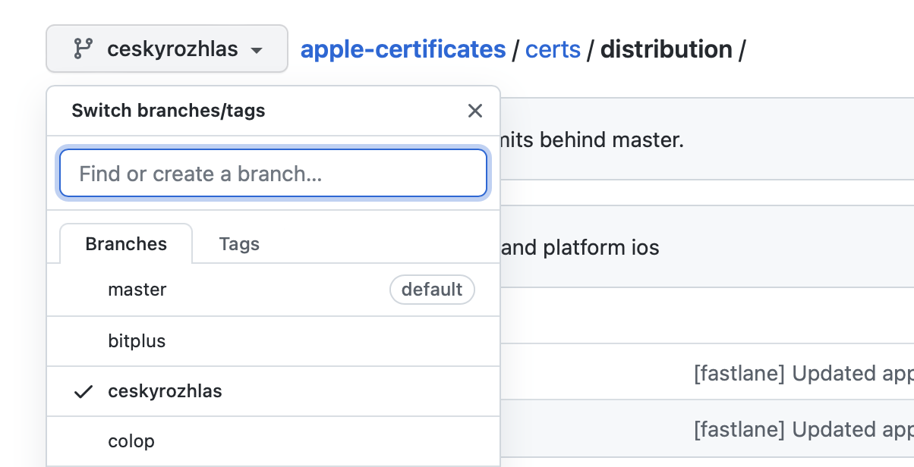Click the git branch icon in the branch selector

click(x=82, y=49)
